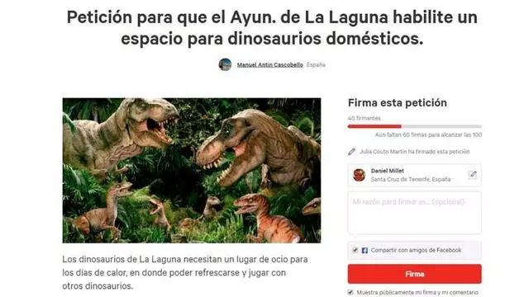529x297 pixels.
Task: Click the Facebook logo icon
Action: (365, 251)
